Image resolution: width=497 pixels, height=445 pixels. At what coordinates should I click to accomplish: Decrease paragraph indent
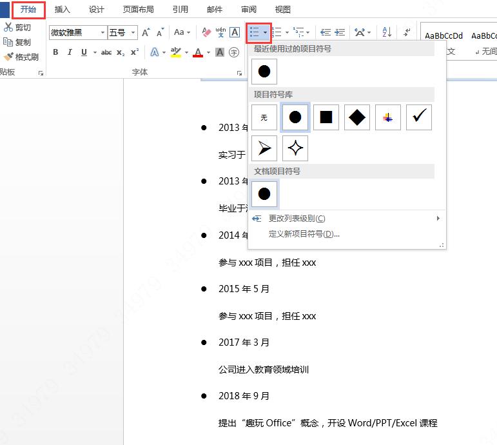click(326, 32)
